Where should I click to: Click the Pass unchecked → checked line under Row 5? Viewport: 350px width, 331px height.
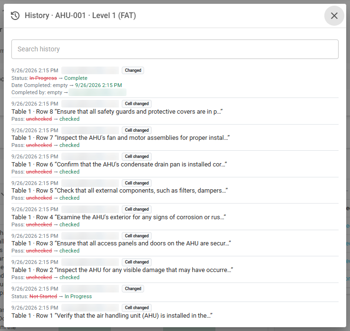46,198
